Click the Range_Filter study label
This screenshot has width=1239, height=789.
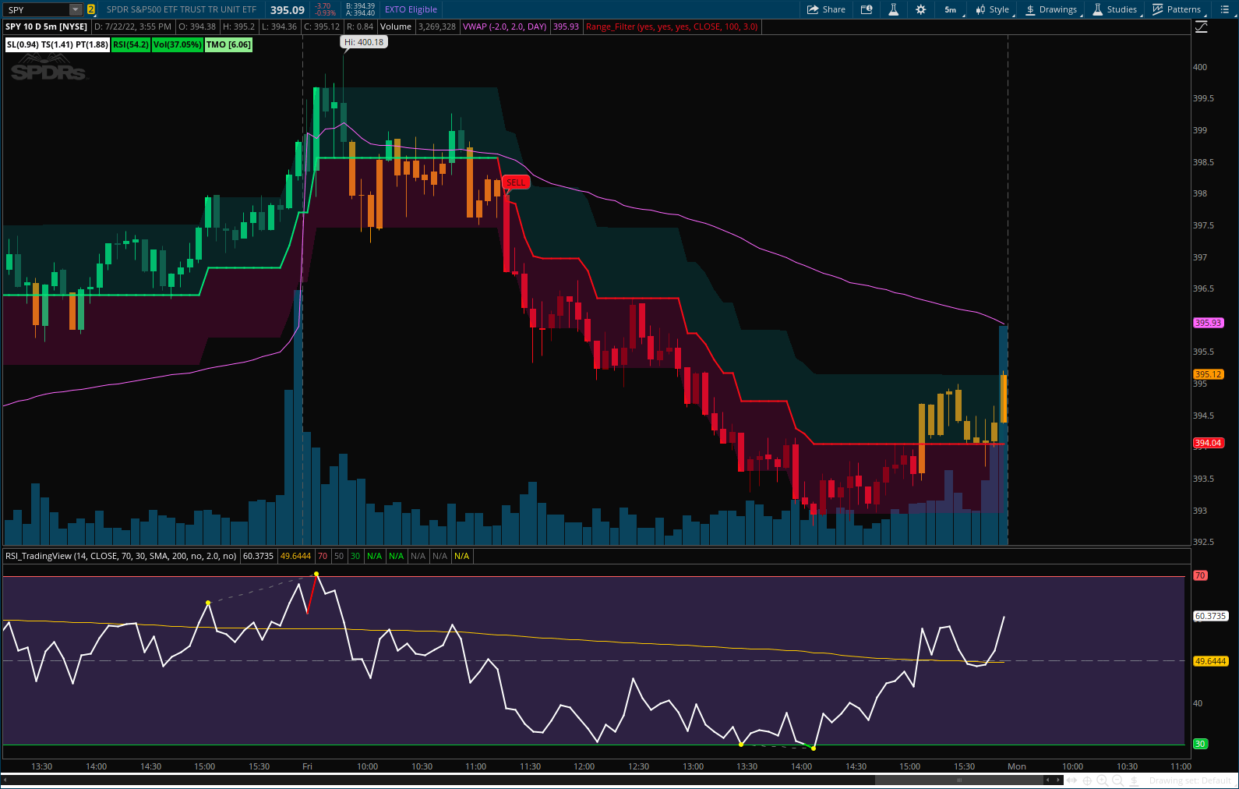tap(672, 27)
